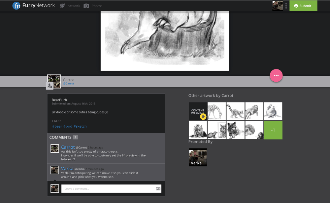Click the 18+ content warning badge
The image size is (330, 203).
click(x=203, y=116)
